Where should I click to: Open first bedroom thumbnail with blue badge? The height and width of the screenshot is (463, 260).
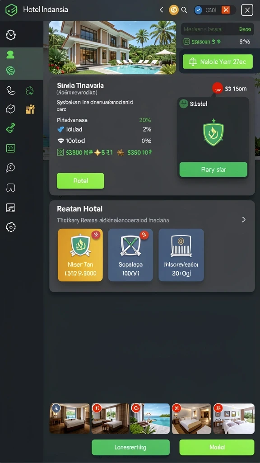[x=70, y=419]
